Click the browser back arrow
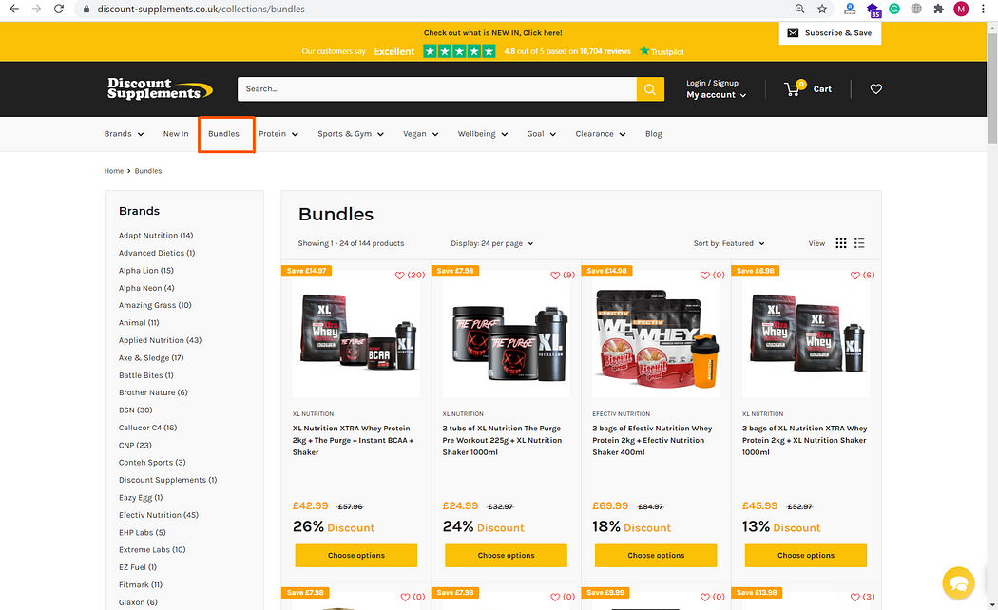The image size is (998, 610). tap(14, 9)
